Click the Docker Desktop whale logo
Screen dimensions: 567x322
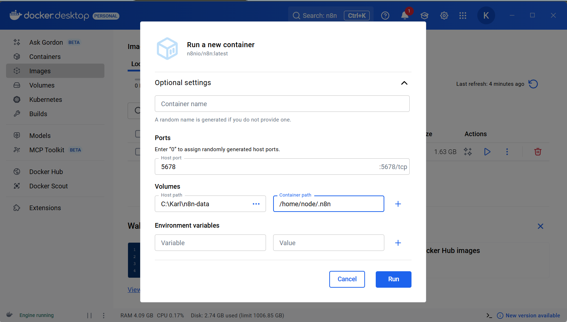pos(15,15)
